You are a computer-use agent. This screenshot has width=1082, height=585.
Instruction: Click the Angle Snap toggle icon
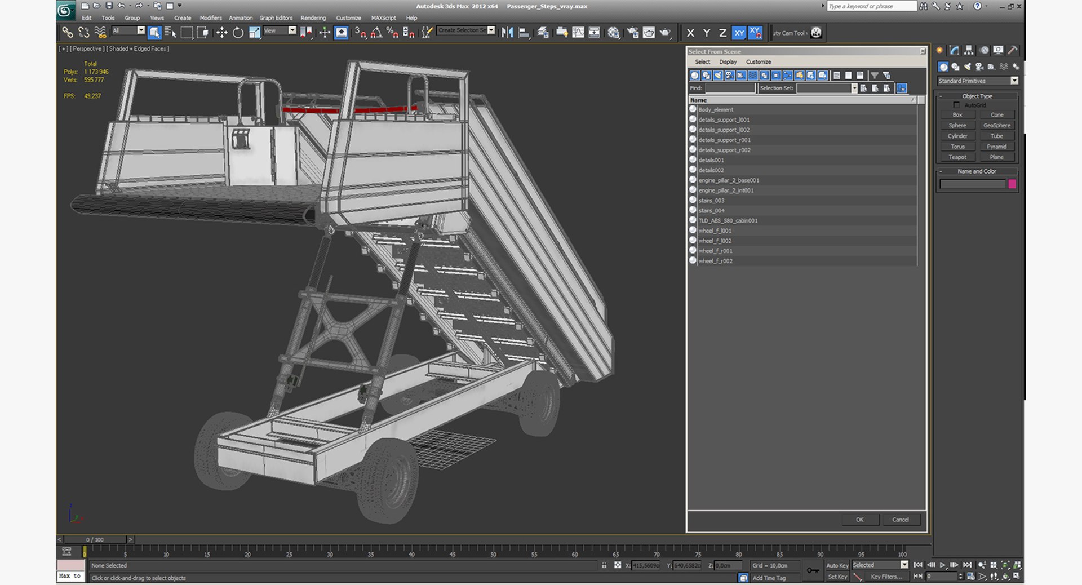[376, 33]
